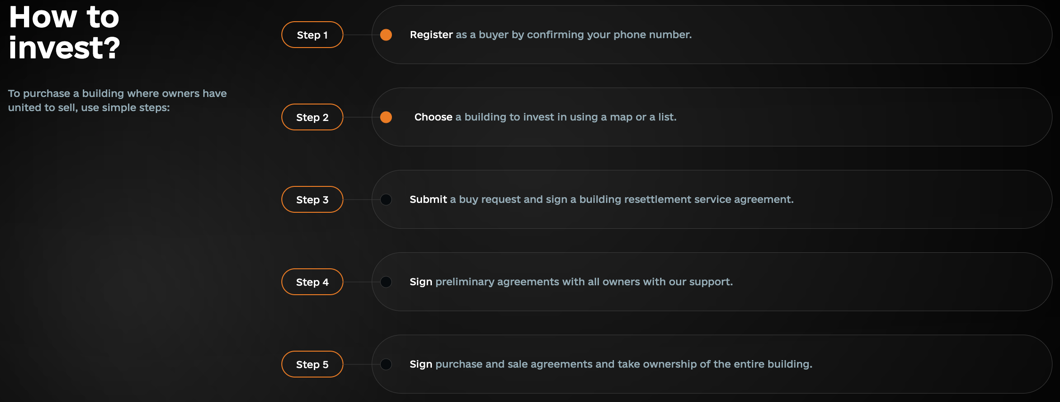Open the Step 3 pill label
Viewport: 1060px width, 402px height.
pyautogui.click(x=312, y=200)
